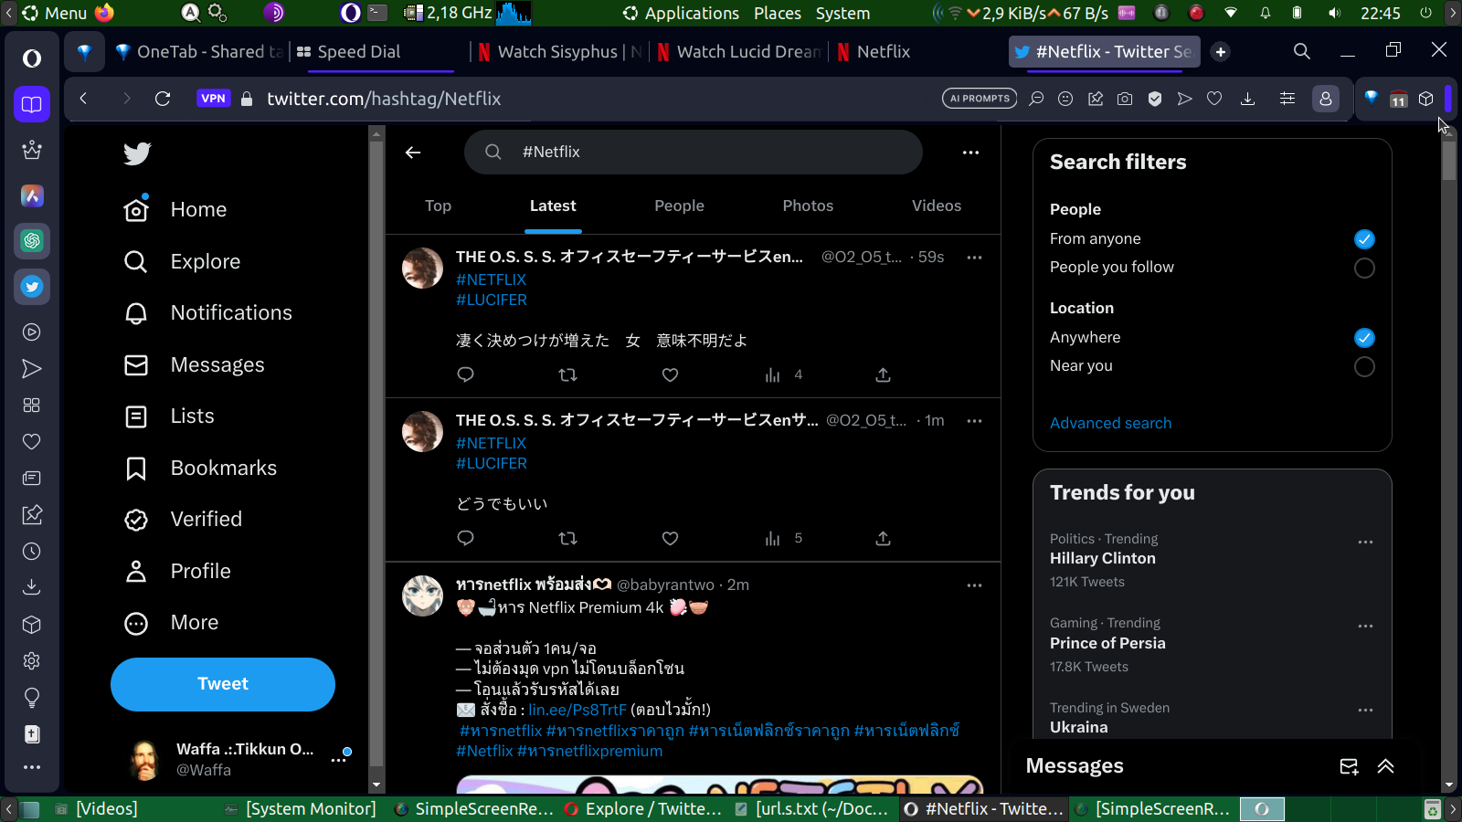Click the volume icon in system tray
Image resolution: width=1462 pixels, height=822 pixels.
[1334, 14]
